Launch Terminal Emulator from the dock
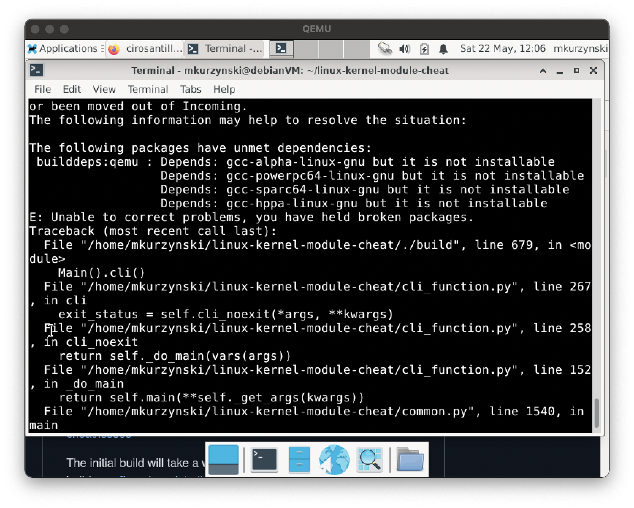The width and height of the screenshot is (634, 508). click(264, 460)
